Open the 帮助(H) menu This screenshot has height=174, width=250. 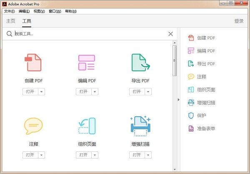(x=71, y=11)
